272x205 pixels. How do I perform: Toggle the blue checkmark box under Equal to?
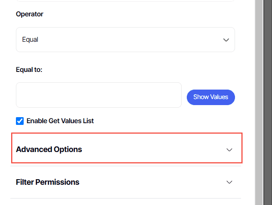point(20,121)
